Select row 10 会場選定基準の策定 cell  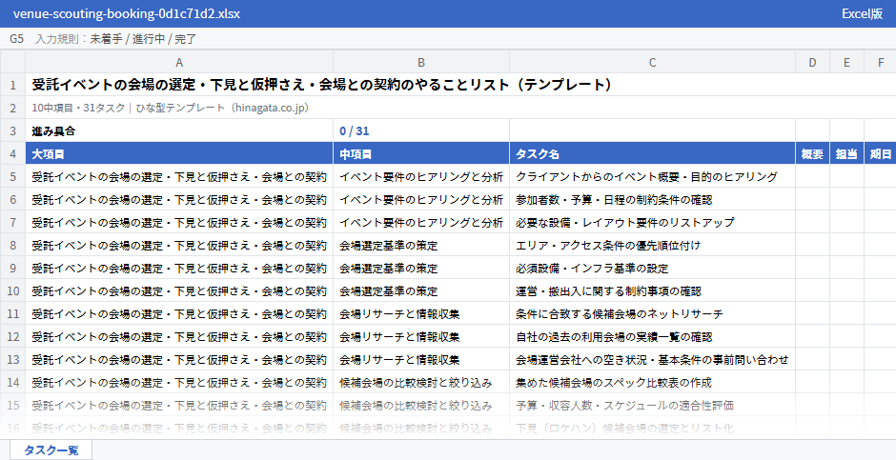(421, 290)
